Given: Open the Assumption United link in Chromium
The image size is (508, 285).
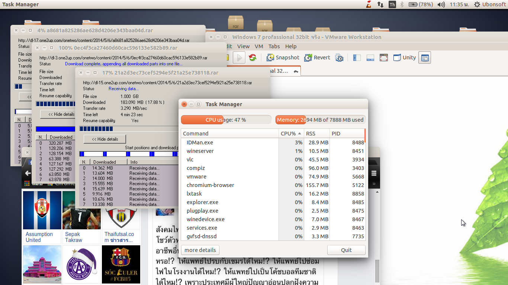Looking at the screenshot, I should pyautogui.click(x=39, y=237).
